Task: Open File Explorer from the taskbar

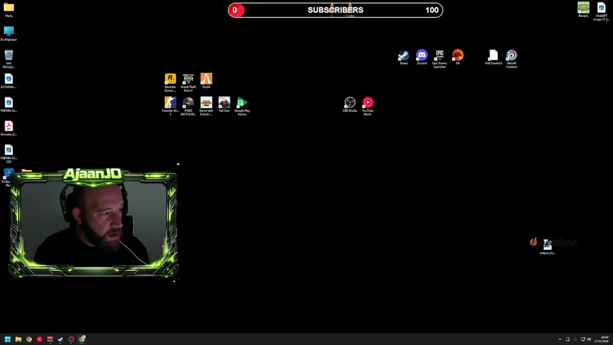Action: [18, 339]
